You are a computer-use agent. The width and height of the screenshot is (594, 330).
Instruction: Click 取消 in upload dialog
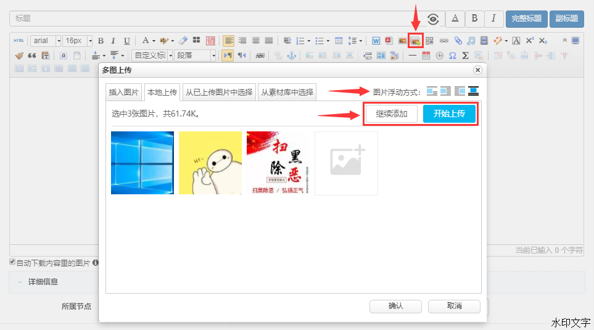[454, 306]
